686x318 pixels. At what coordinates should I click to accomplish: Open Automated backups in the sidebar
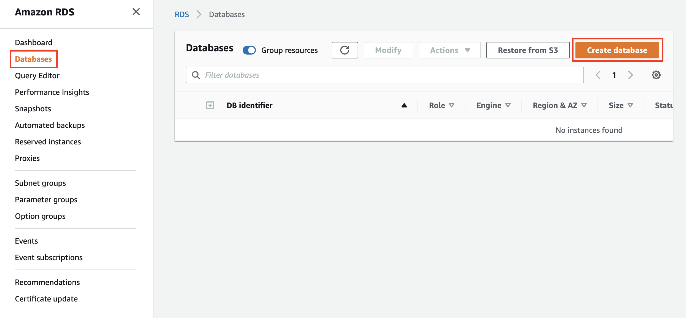pyautogui.click(x=50, y=125)
